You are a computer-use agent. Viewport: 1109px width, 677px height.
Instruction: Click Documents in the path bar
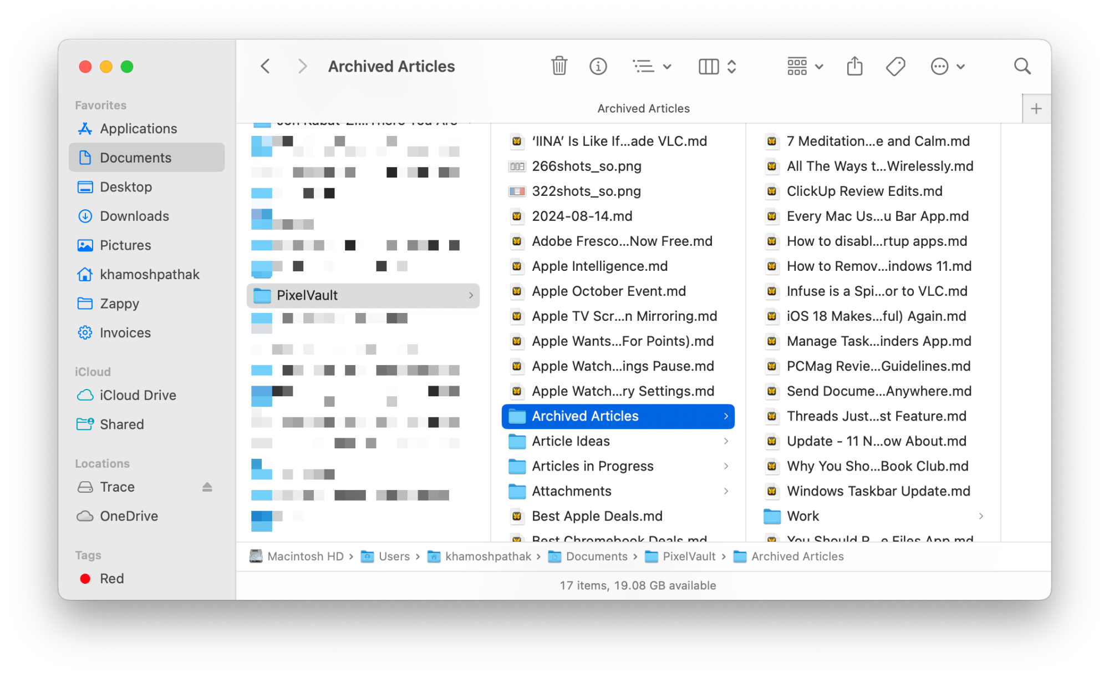pos(588,556)
